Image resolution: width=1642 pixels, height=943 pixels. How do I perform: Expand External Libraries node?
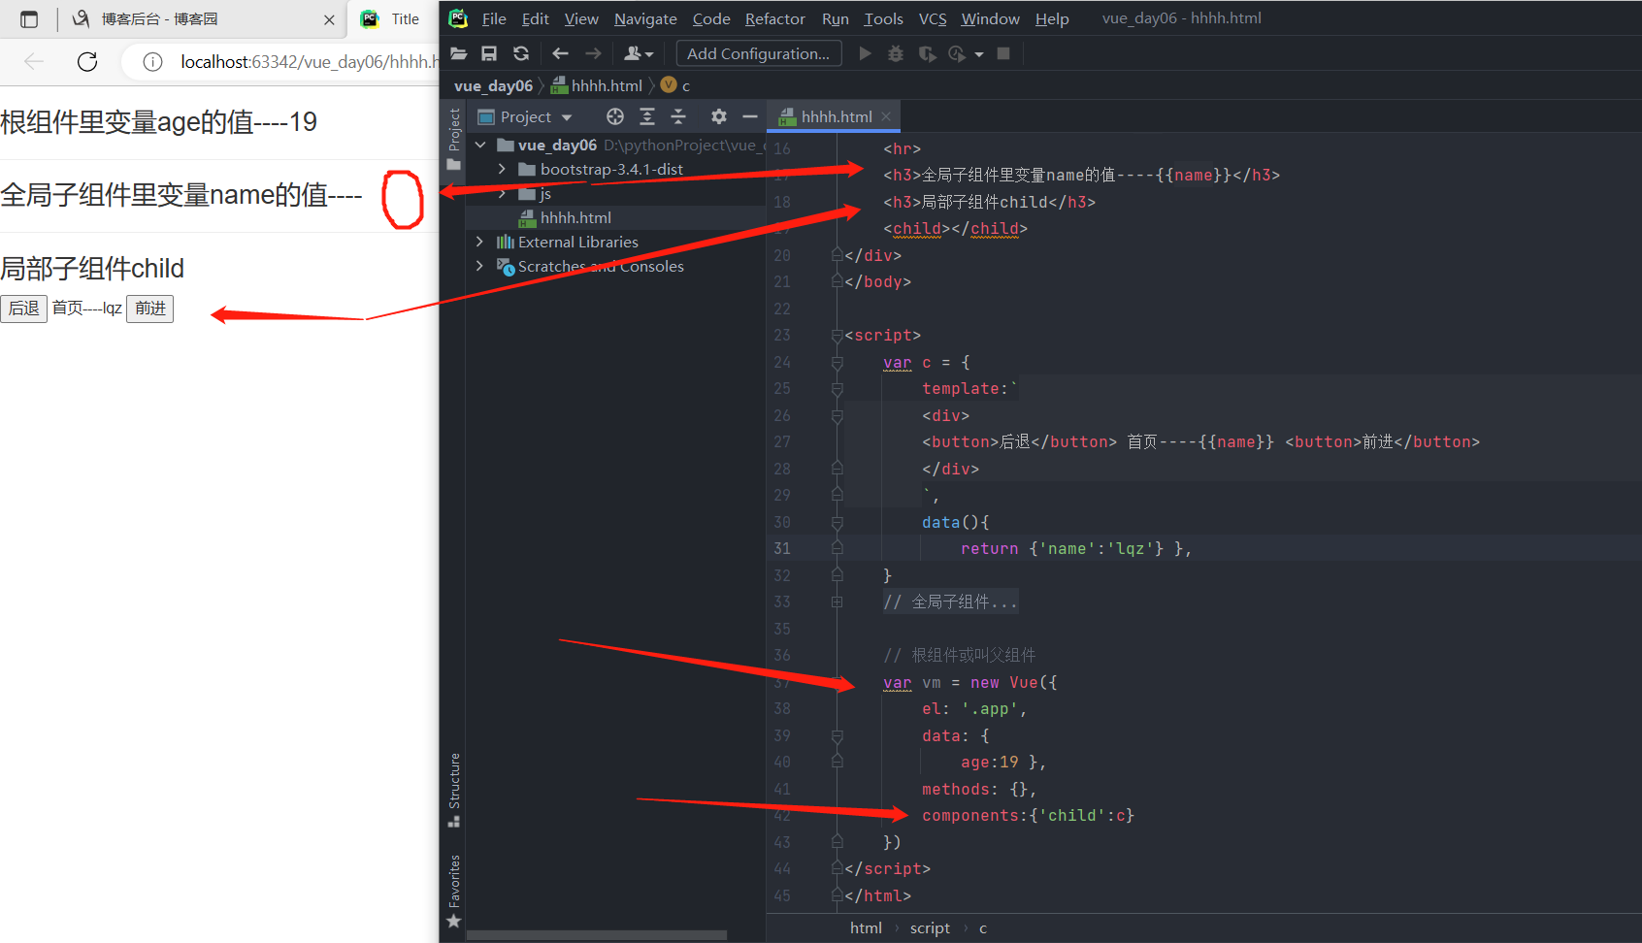pyautogui.click(x=479, y=242)
